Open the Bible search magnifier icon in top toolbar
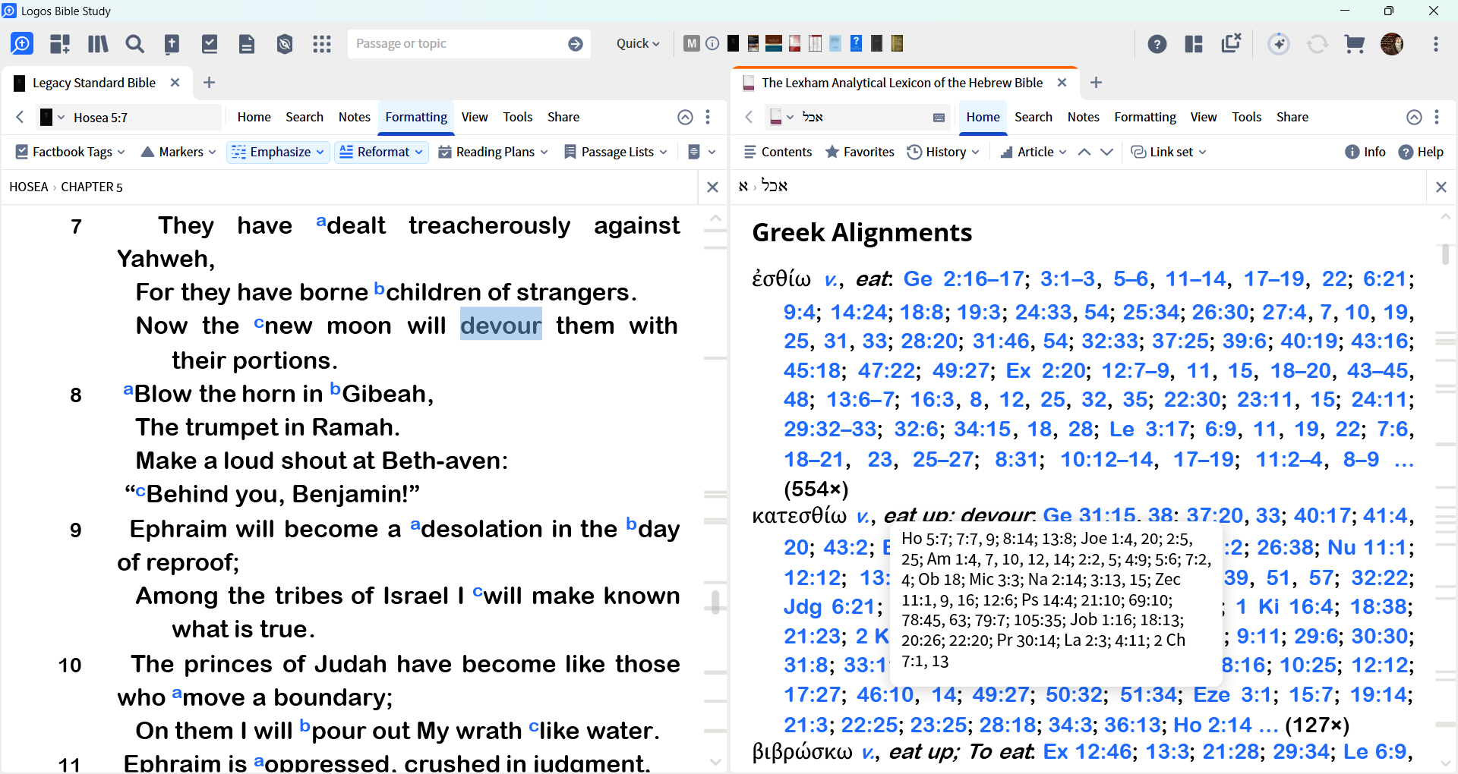The image size is (1458, 774). point(22,44)
